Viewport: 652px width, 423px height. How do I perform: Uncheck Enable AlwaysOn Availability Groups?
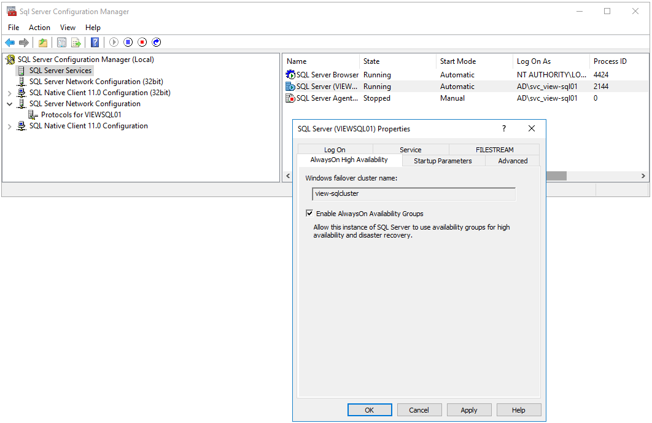tap(309, 214)
